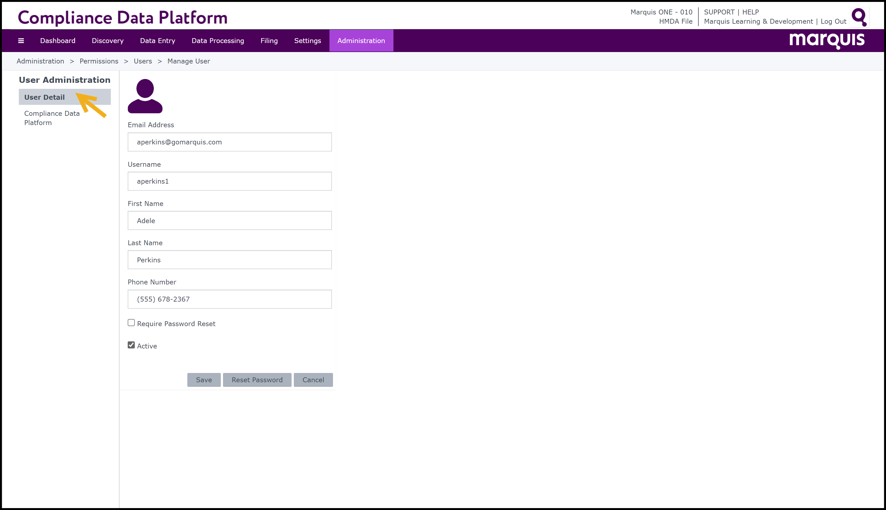This screenshot has height=510, width=886.
Task: Click the Cancel button
Action: tap(313, 380)
